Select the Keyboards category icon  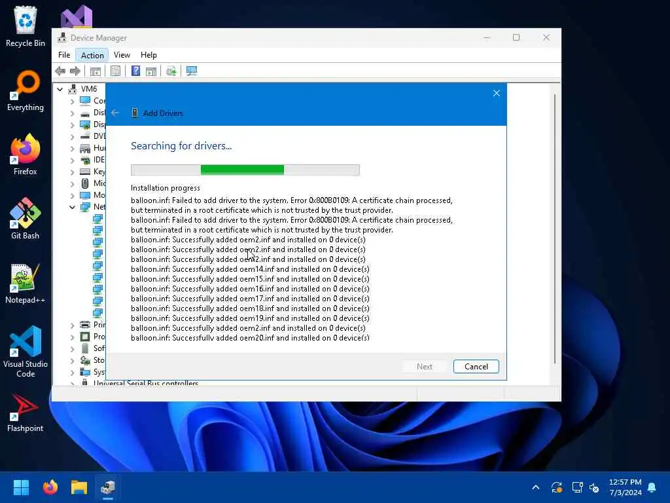[85, 172]
